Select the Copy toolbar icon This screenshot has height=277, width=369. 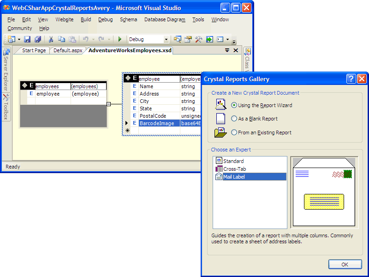(x=62, y=39)
